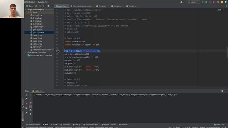
Task: Hide the Run panel with minus icon
Action: click(x=226, y=91)
